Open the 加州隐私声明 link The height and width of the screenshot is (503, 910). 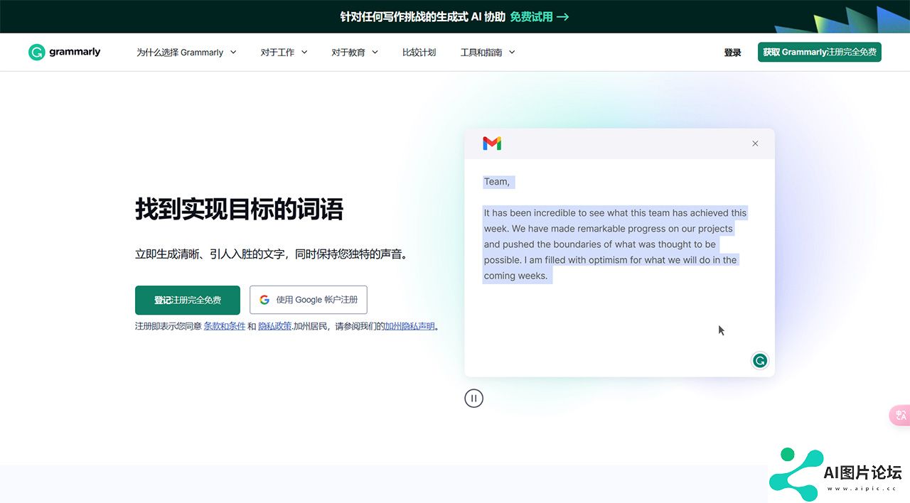[x=409, y=326]
